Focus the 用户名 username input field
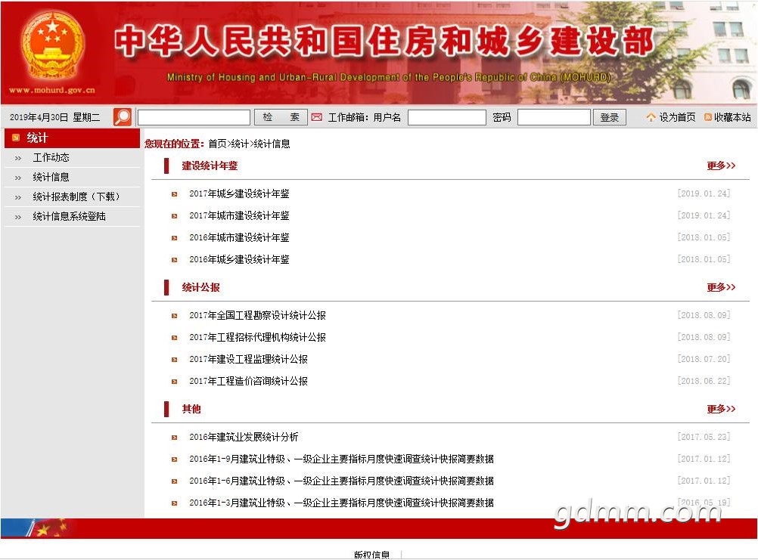This screenshot has width=758, height=560. pos(446,117)
